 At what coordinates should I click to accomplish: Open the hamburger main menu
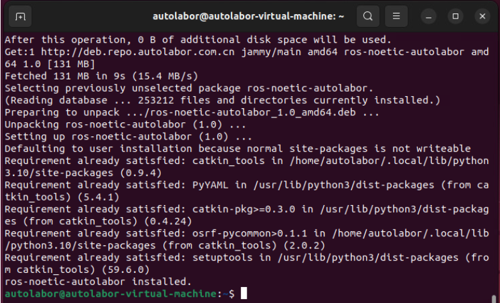(x=396, y=16)
